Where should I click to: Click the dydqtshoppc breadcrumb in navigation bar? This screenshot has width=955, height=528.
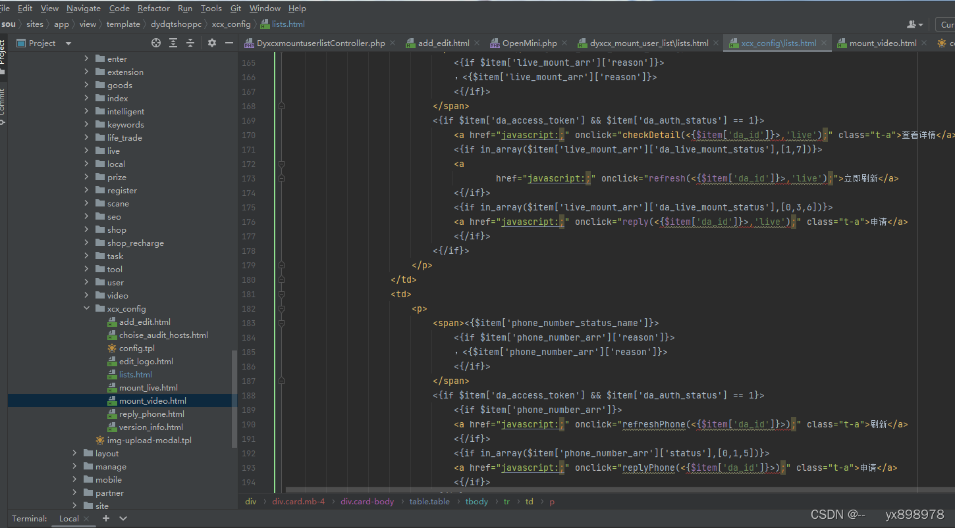pos(176,24)
